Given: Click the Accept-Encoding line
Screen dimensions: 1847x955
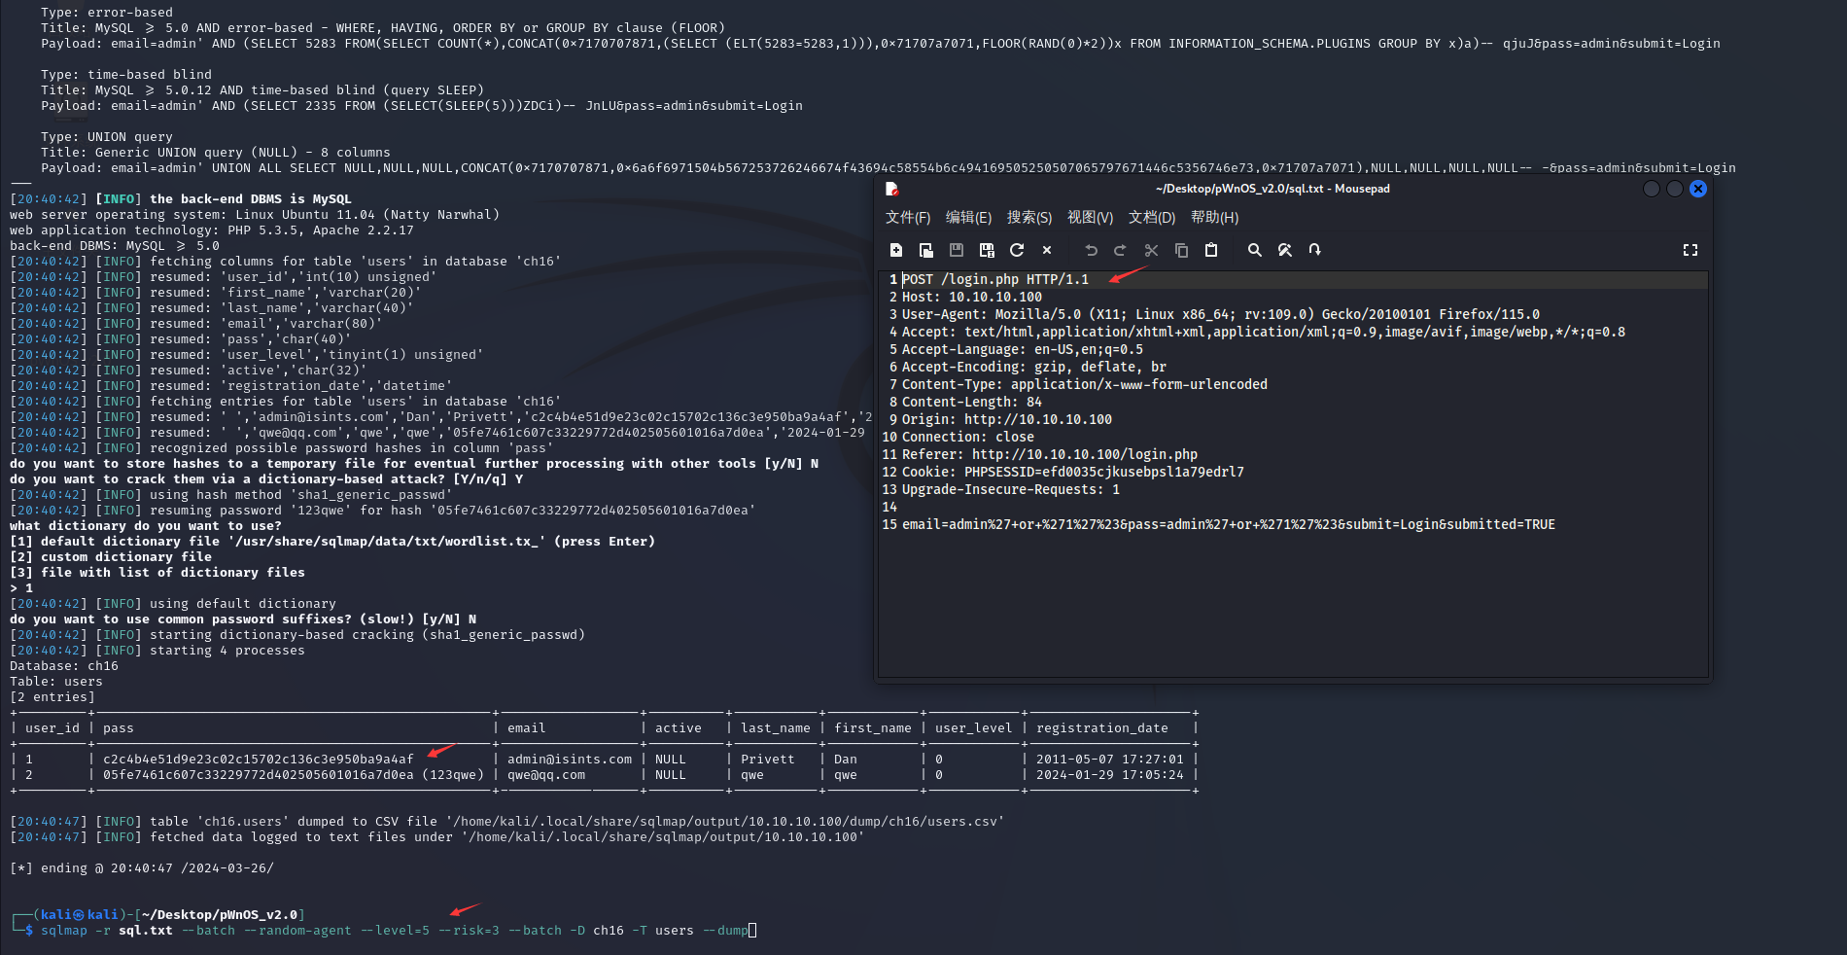Looking at the screenshot, I should pos(1034,367).
